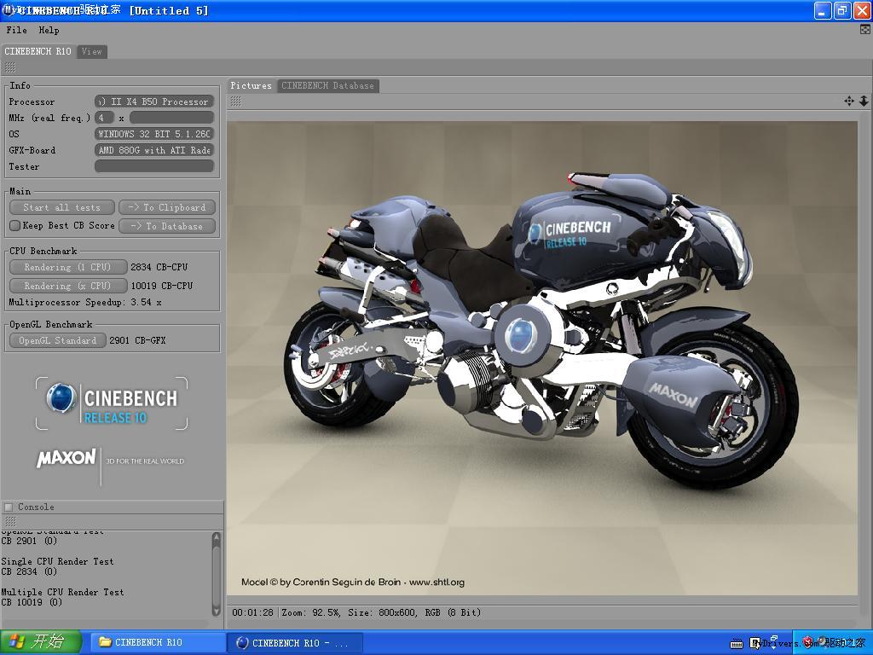Enable Keep Best CB Score checkbox
This screenshot has height=655, width=873.
pos(14,226)
